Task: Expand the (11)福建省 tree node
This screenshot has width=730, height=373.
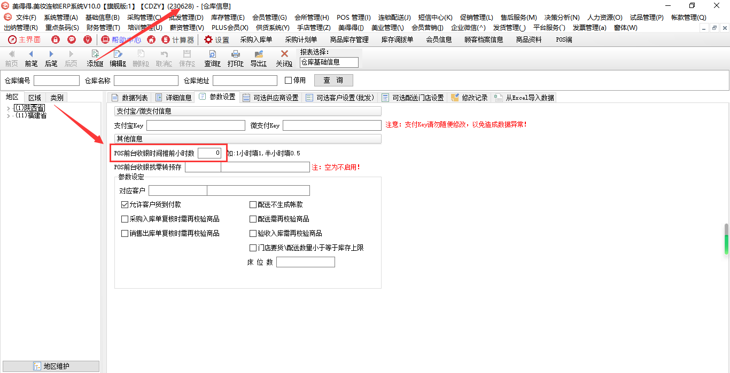Action: [8, 116]
